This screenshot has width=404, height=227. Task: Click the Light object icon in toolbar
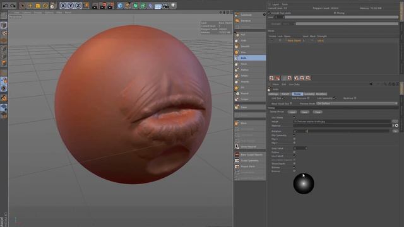[174, 6]
